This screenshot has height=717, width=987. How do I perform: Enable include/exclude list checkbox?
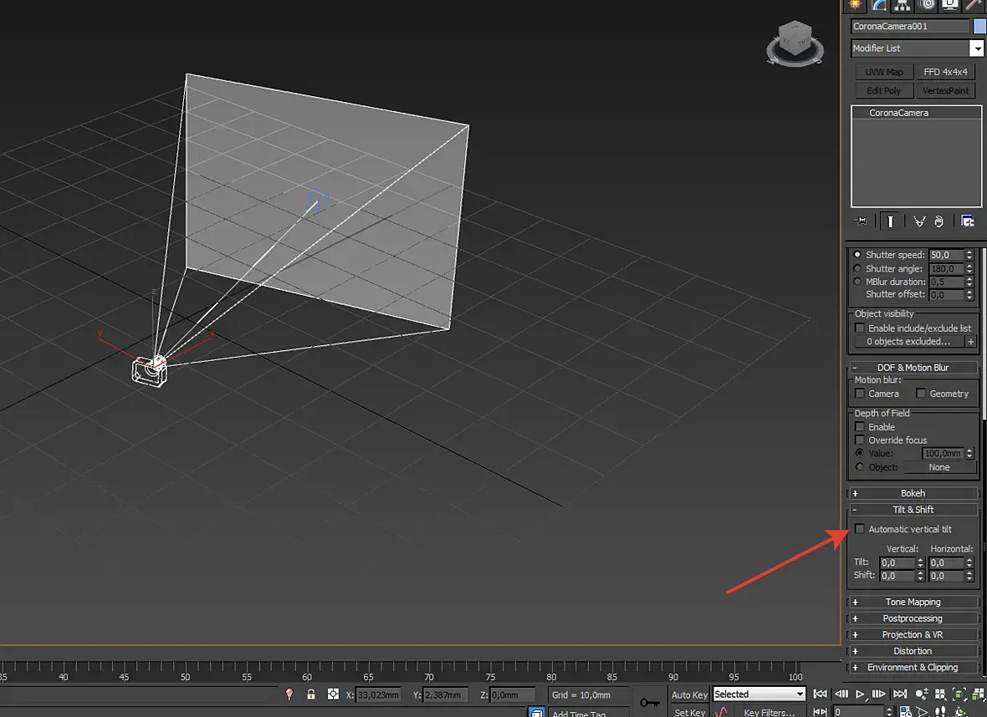pyautogui.click(x=860, y=328)
